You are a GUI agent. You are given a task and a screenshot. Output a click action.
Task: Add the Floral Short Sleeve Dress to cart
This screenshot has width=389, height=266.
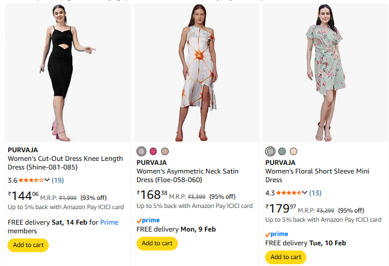286,257
